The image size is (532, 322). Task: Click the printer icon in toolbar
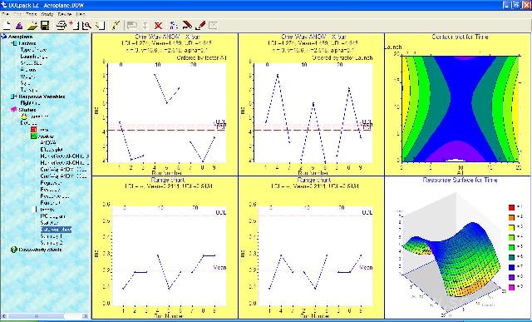click(62, 25)
